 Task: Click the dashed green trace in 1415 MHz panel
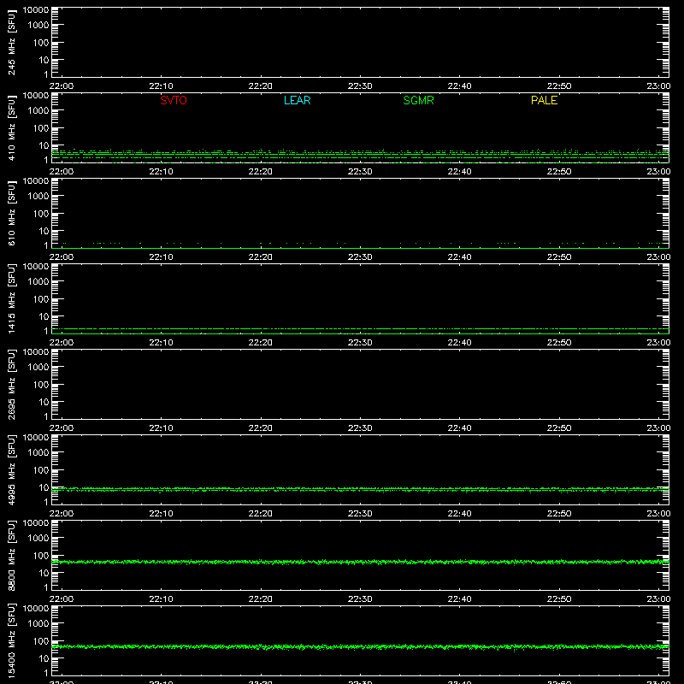[360, 329]
